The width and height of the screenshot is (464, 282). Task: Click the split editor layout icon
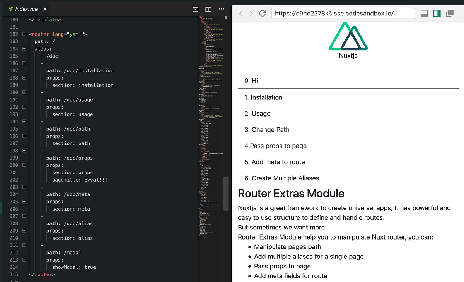point(208,8)
